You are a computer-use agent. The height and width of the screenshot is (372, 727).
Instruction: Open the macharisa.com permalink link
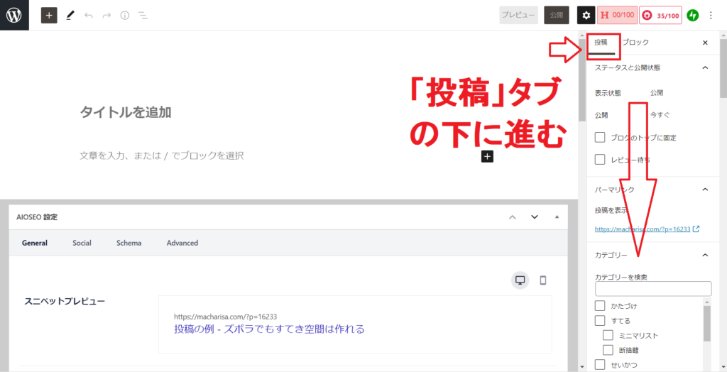click(x=643, y=229)
